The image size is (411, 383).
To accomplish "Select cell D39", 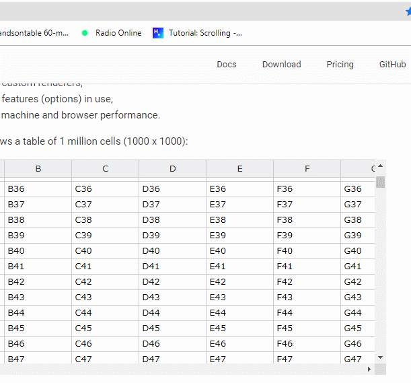I will click(x=172, y=236).
